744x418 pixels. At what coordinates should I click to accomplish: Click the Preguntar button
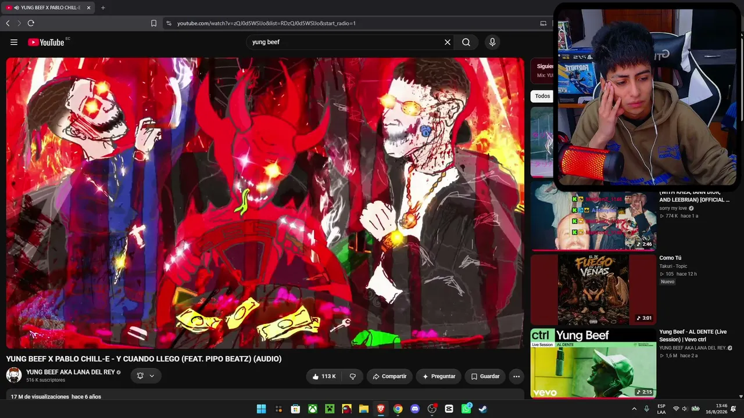coord(439,376)
